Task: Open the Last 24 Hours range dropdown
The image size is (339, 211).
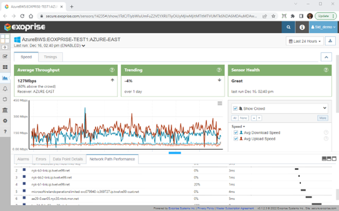Action: (x=305, y=41)
